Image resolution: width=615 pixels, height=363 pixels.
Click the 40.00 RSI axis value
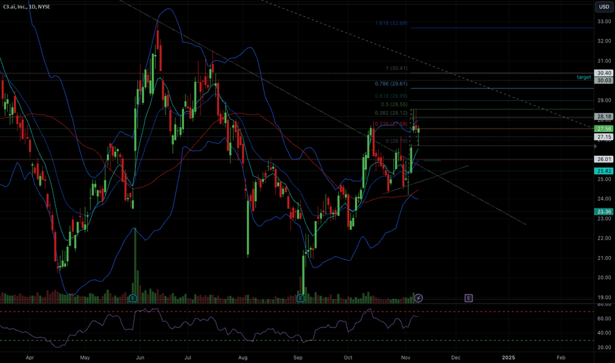[x=604, y=333]
